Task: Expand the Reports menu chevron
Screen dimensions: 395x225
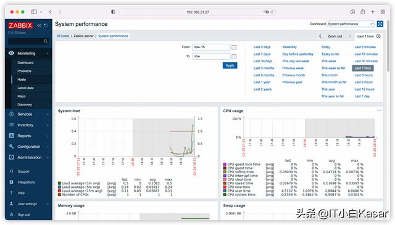Action: (48, 136)
